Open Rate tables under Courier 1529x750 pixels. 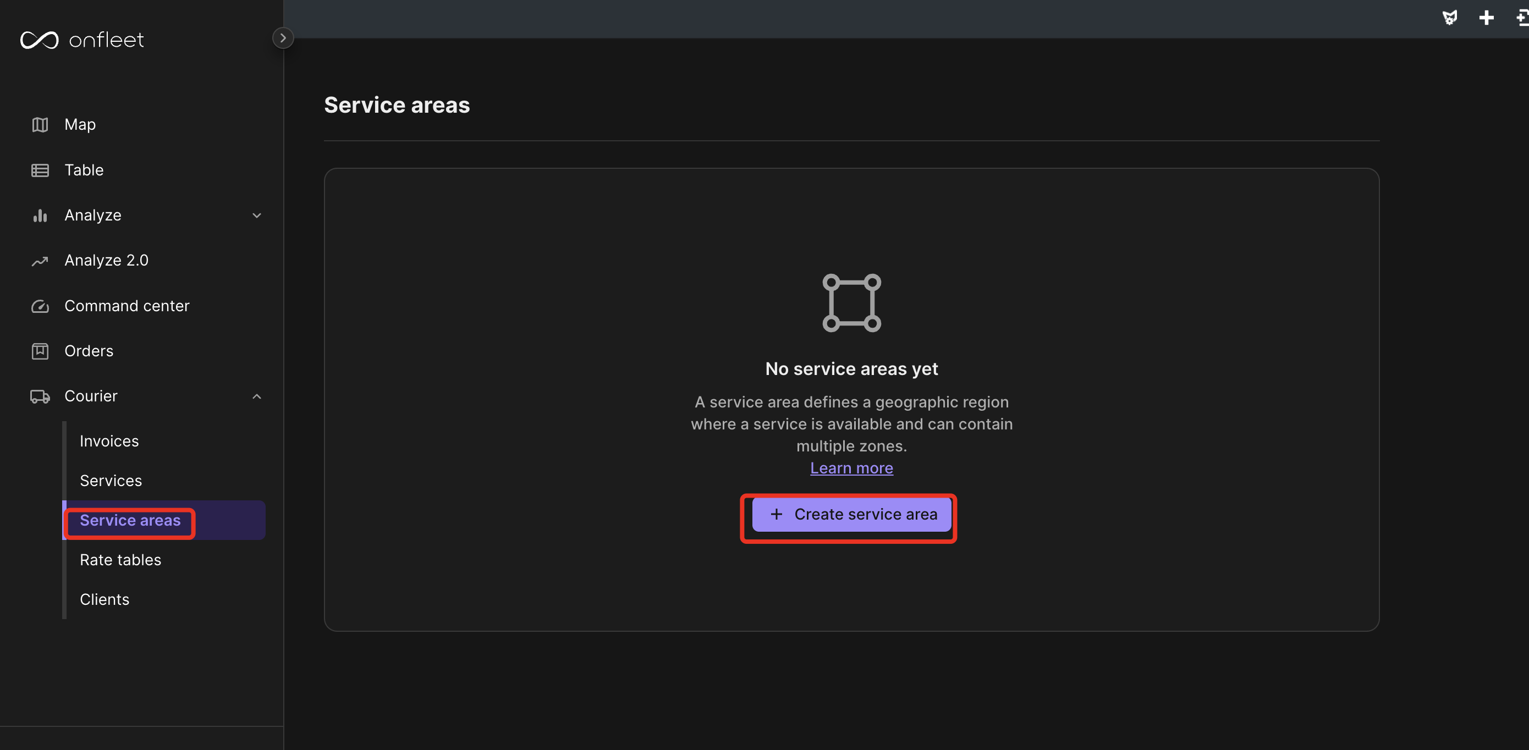tap(120, 560)
